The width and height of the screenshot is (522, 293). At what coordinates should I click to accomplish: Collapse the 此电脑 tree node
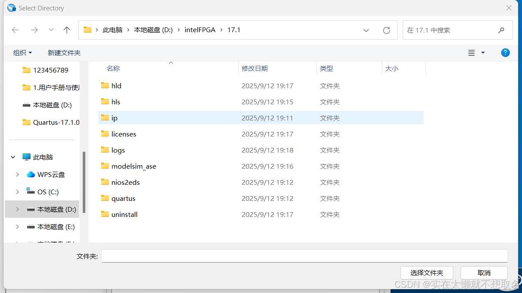pos(13,157)
